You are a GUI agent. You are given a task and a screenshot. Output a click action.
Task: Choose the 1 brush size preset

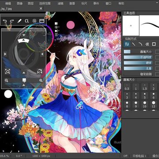[x=136, y=87]
